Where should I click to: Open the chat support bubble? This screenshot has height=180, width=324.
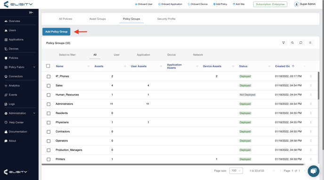[313, 171]
